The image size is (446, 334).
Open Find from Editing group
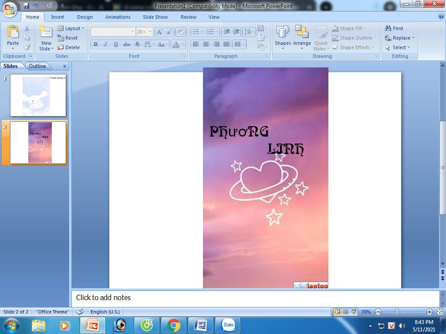[x=394, y=28]
